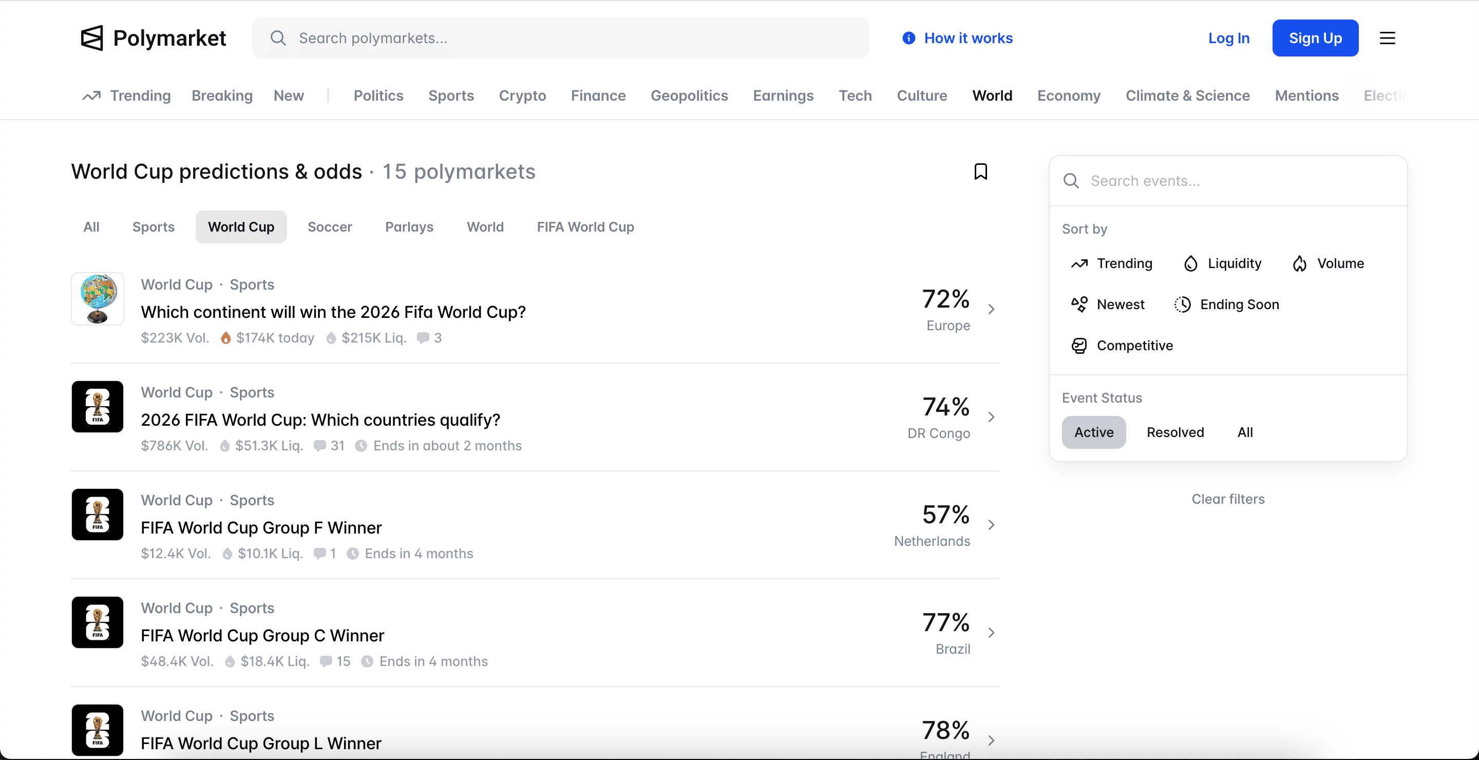1479x760 pixels.
Task: Click the Sign Up button
Action: point(1315,38)
